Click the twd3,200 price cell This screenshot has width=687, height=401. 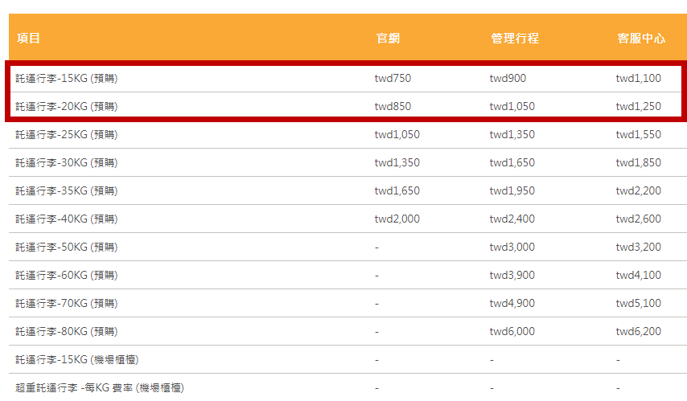[x=639, y=248]
